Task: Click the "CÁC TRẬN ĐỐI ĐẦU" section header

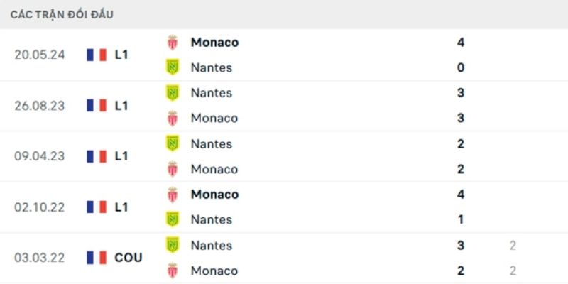Action: click(62, 15)
